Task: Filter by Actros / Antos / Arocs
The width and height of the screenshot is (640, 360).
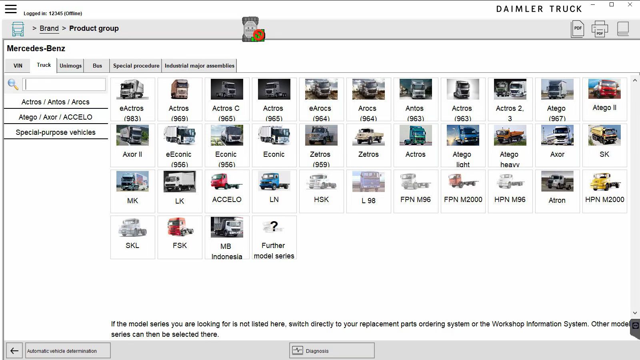Action: click(x=56, y=102)
